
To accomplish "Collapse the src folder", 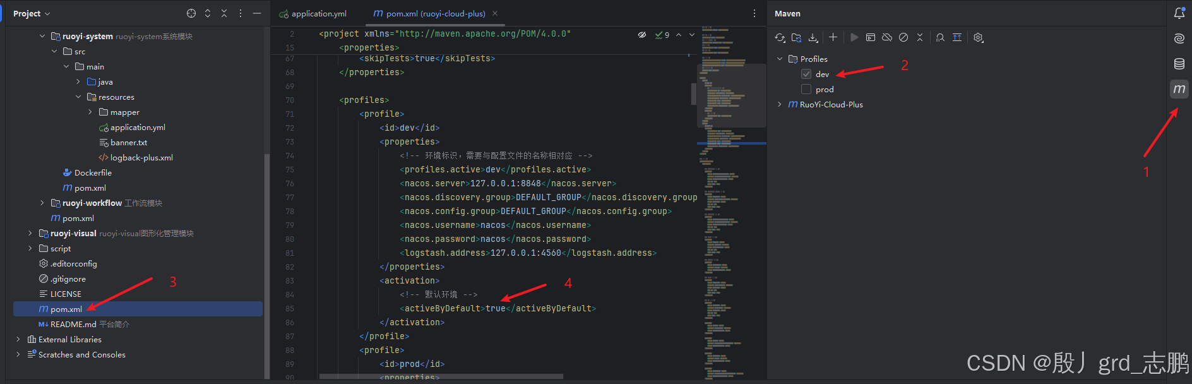I will click(54, 51).
